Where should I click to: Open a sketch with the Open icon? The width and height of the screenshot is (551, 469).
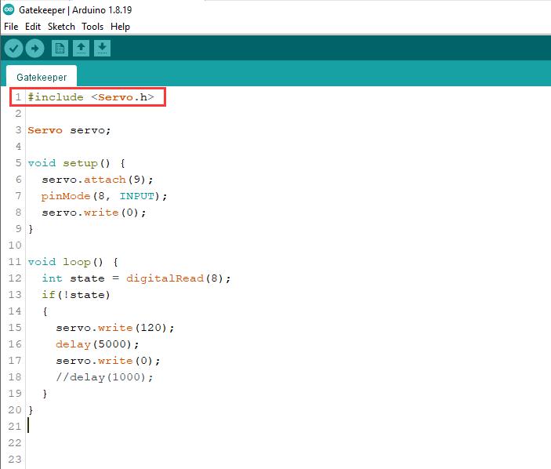pos(81,48)
